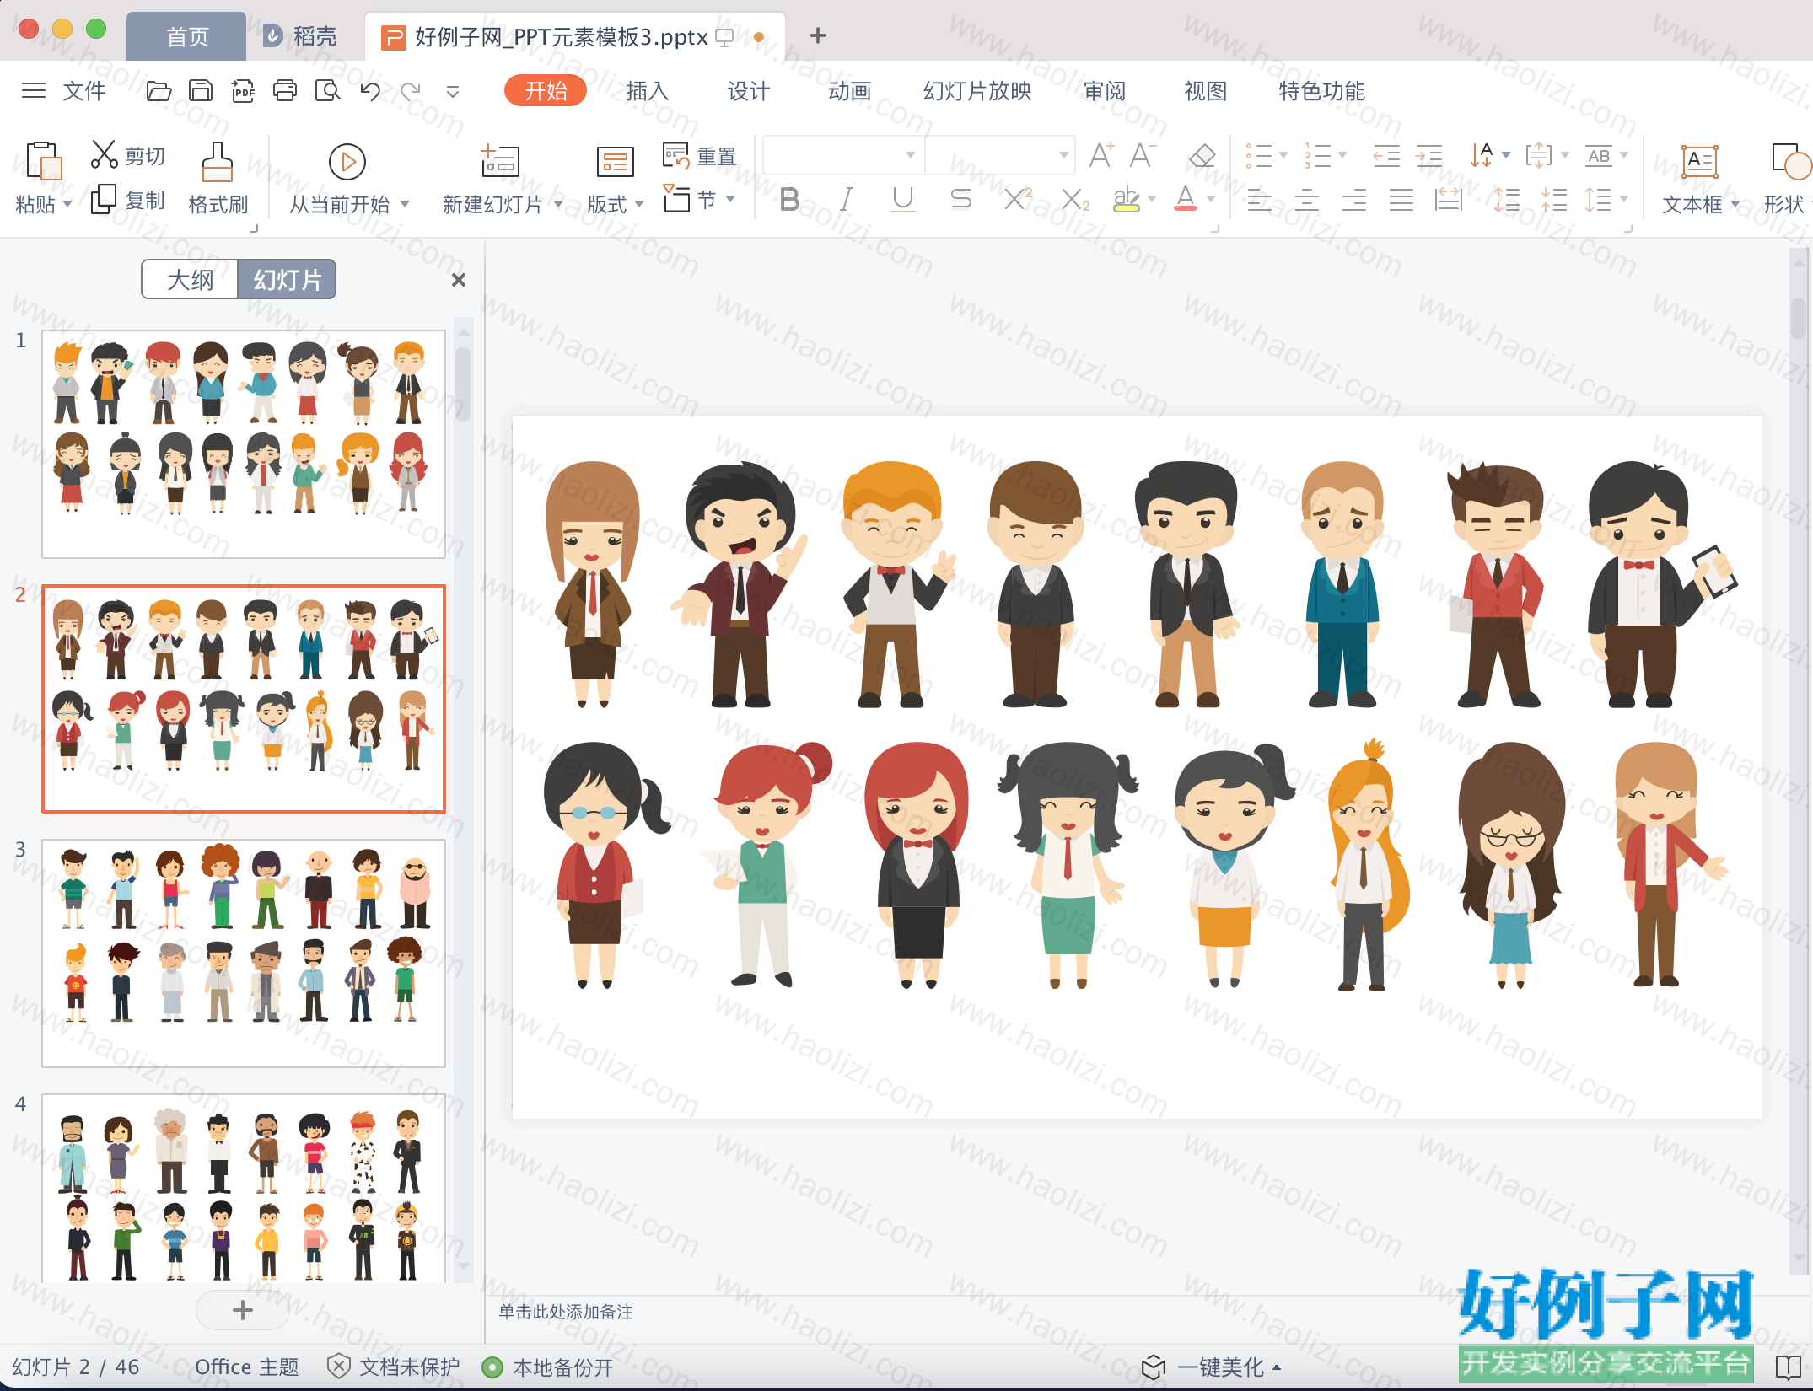Select slide 1 thumbnail

tap(244, 444)
